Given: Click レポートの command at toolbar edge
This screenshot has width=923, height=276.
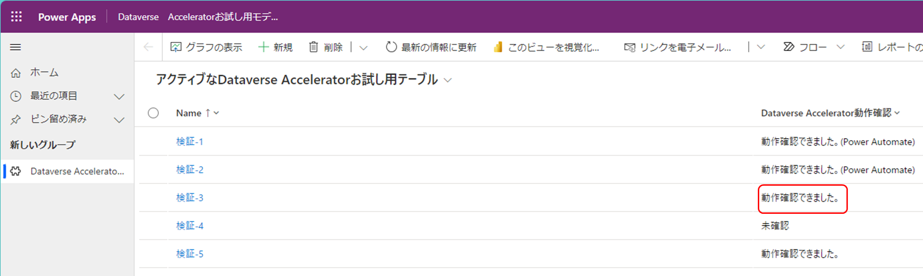Looking at the screenshot, I should [x=892, y=47].
